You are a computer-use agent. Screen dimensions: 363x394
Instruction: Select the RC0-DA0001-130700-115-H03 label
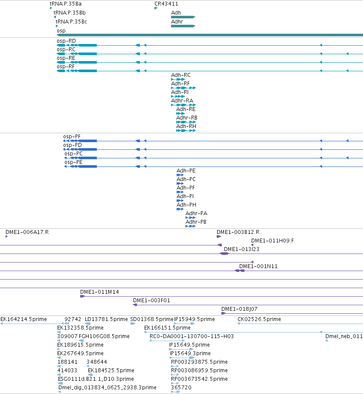(192, 336)
